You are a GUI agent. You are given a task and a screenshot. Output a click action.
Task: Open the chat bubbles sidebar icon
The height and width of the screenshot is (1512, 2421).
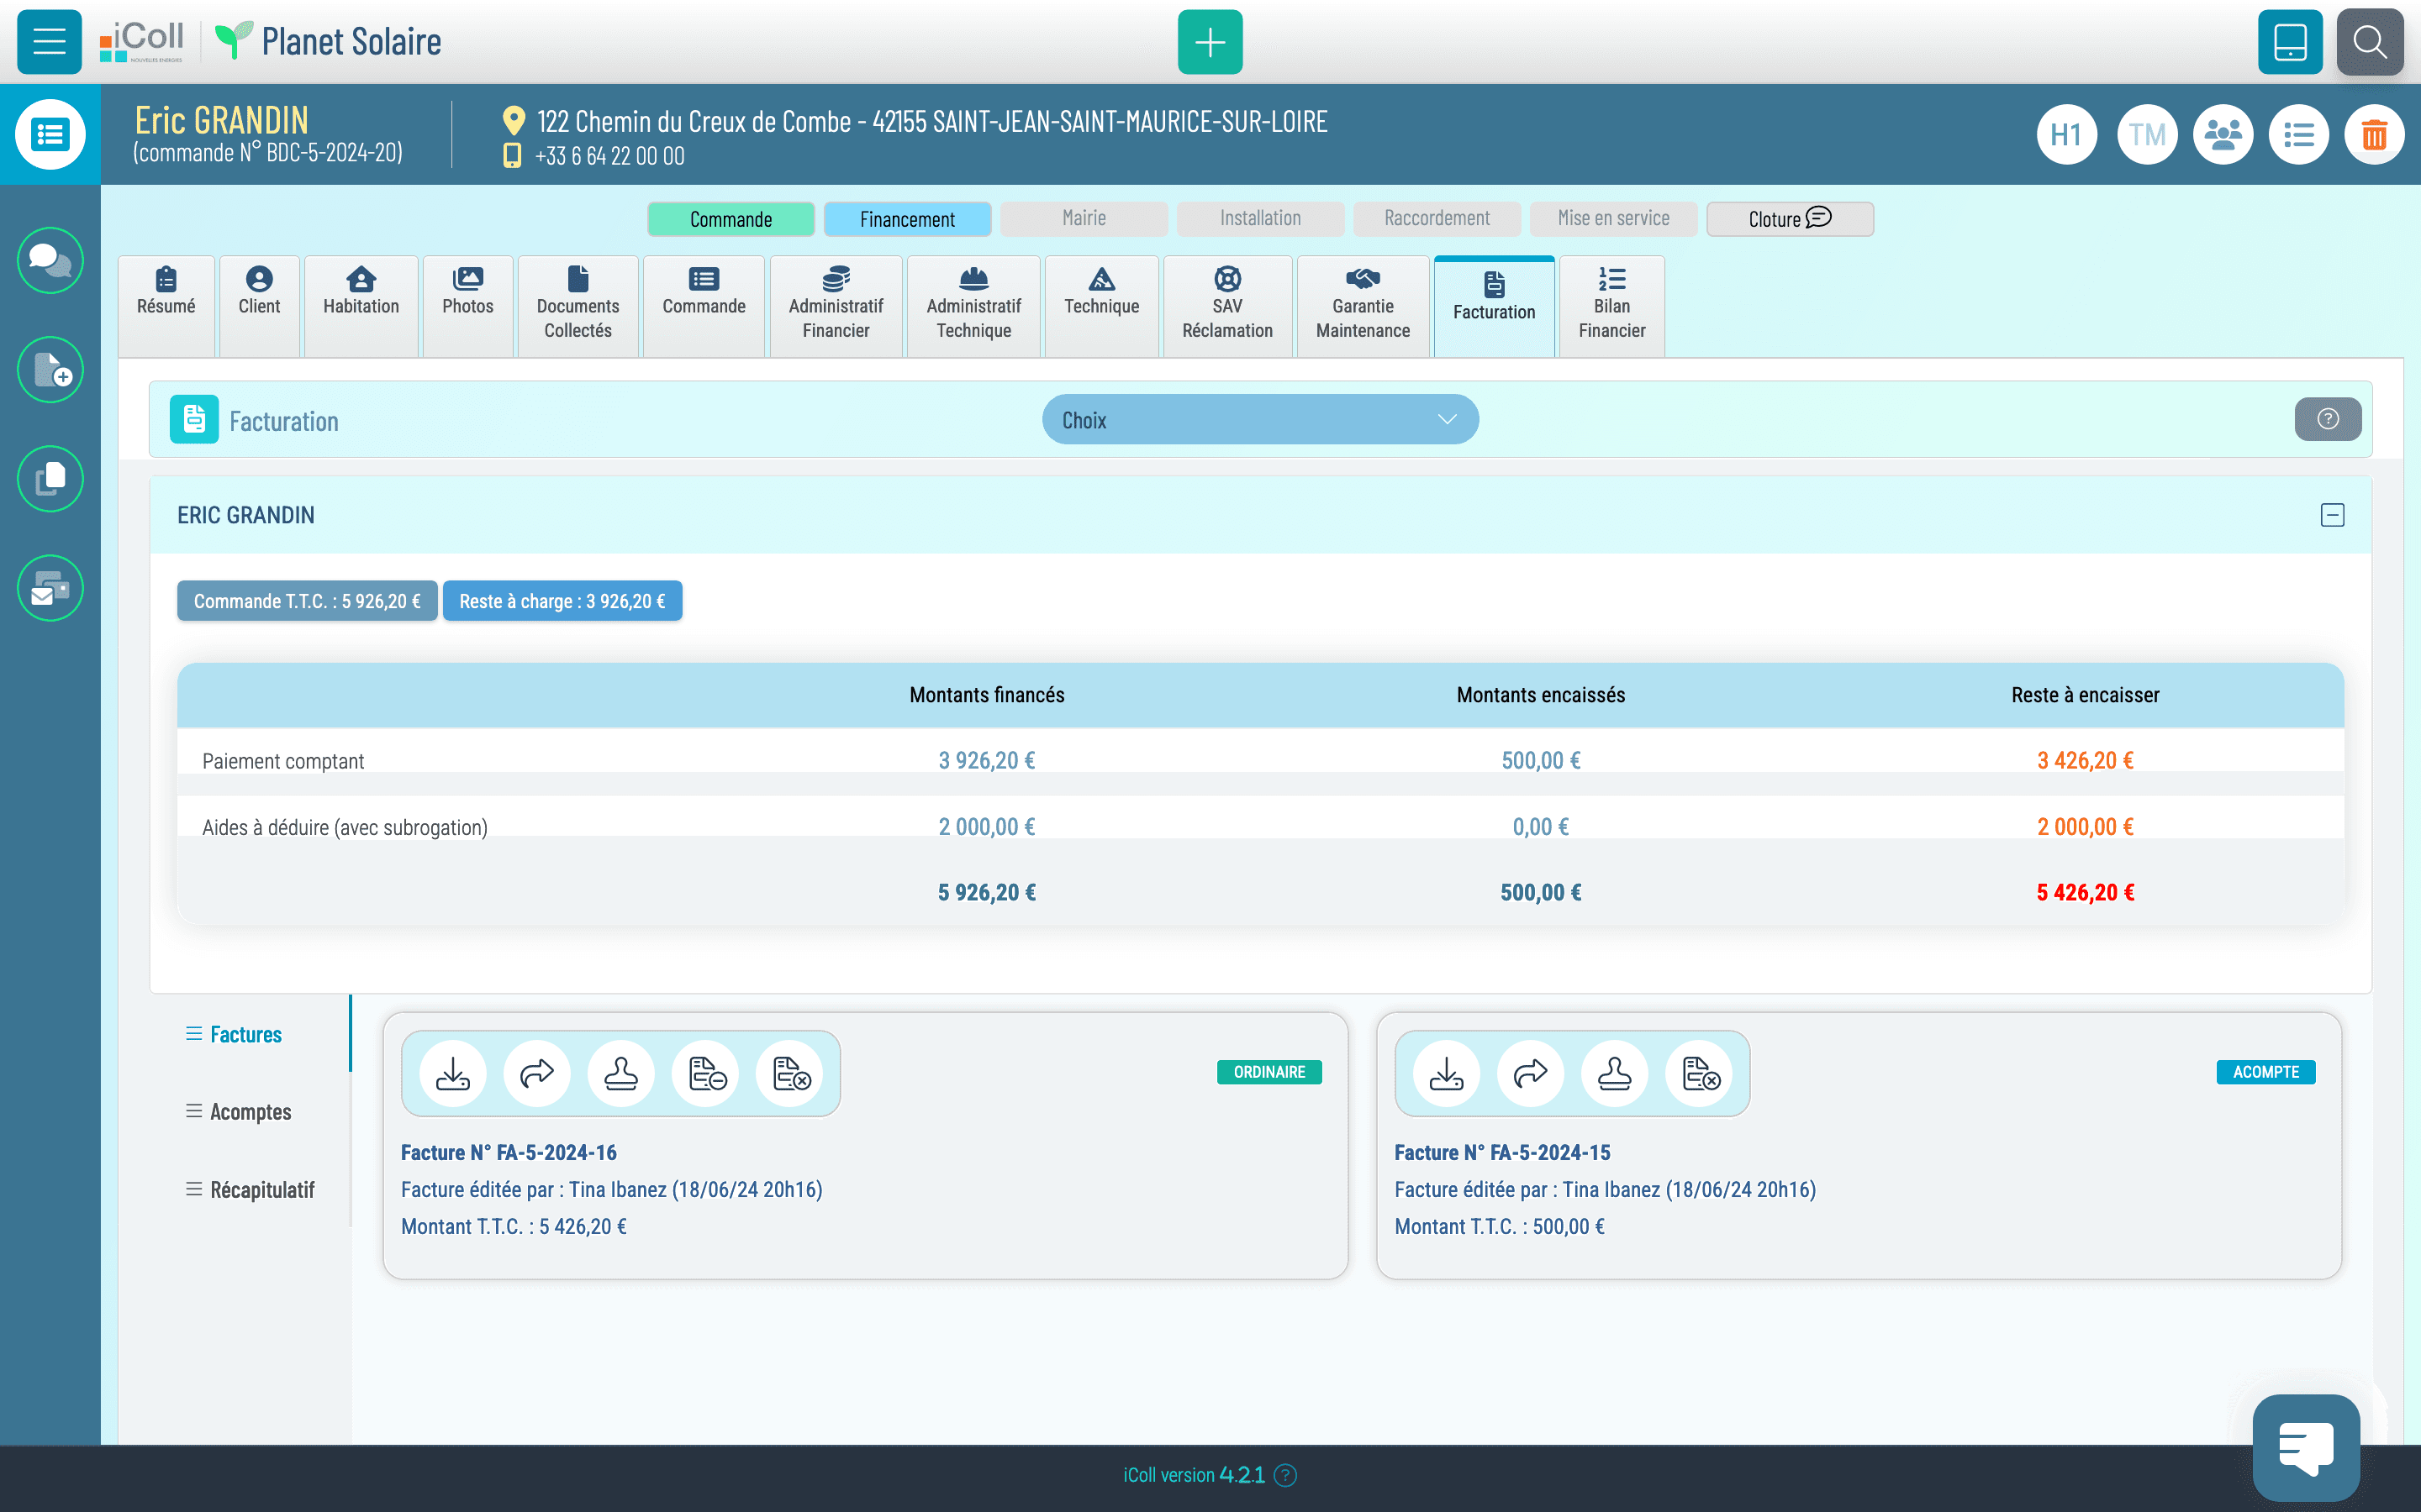pos(50,260)
